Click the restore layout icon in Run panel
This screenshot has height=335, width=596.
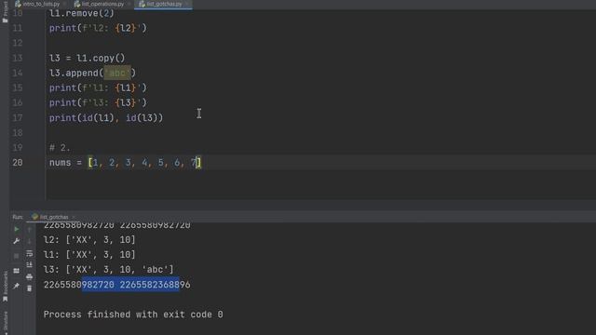(x=17, y=271)
